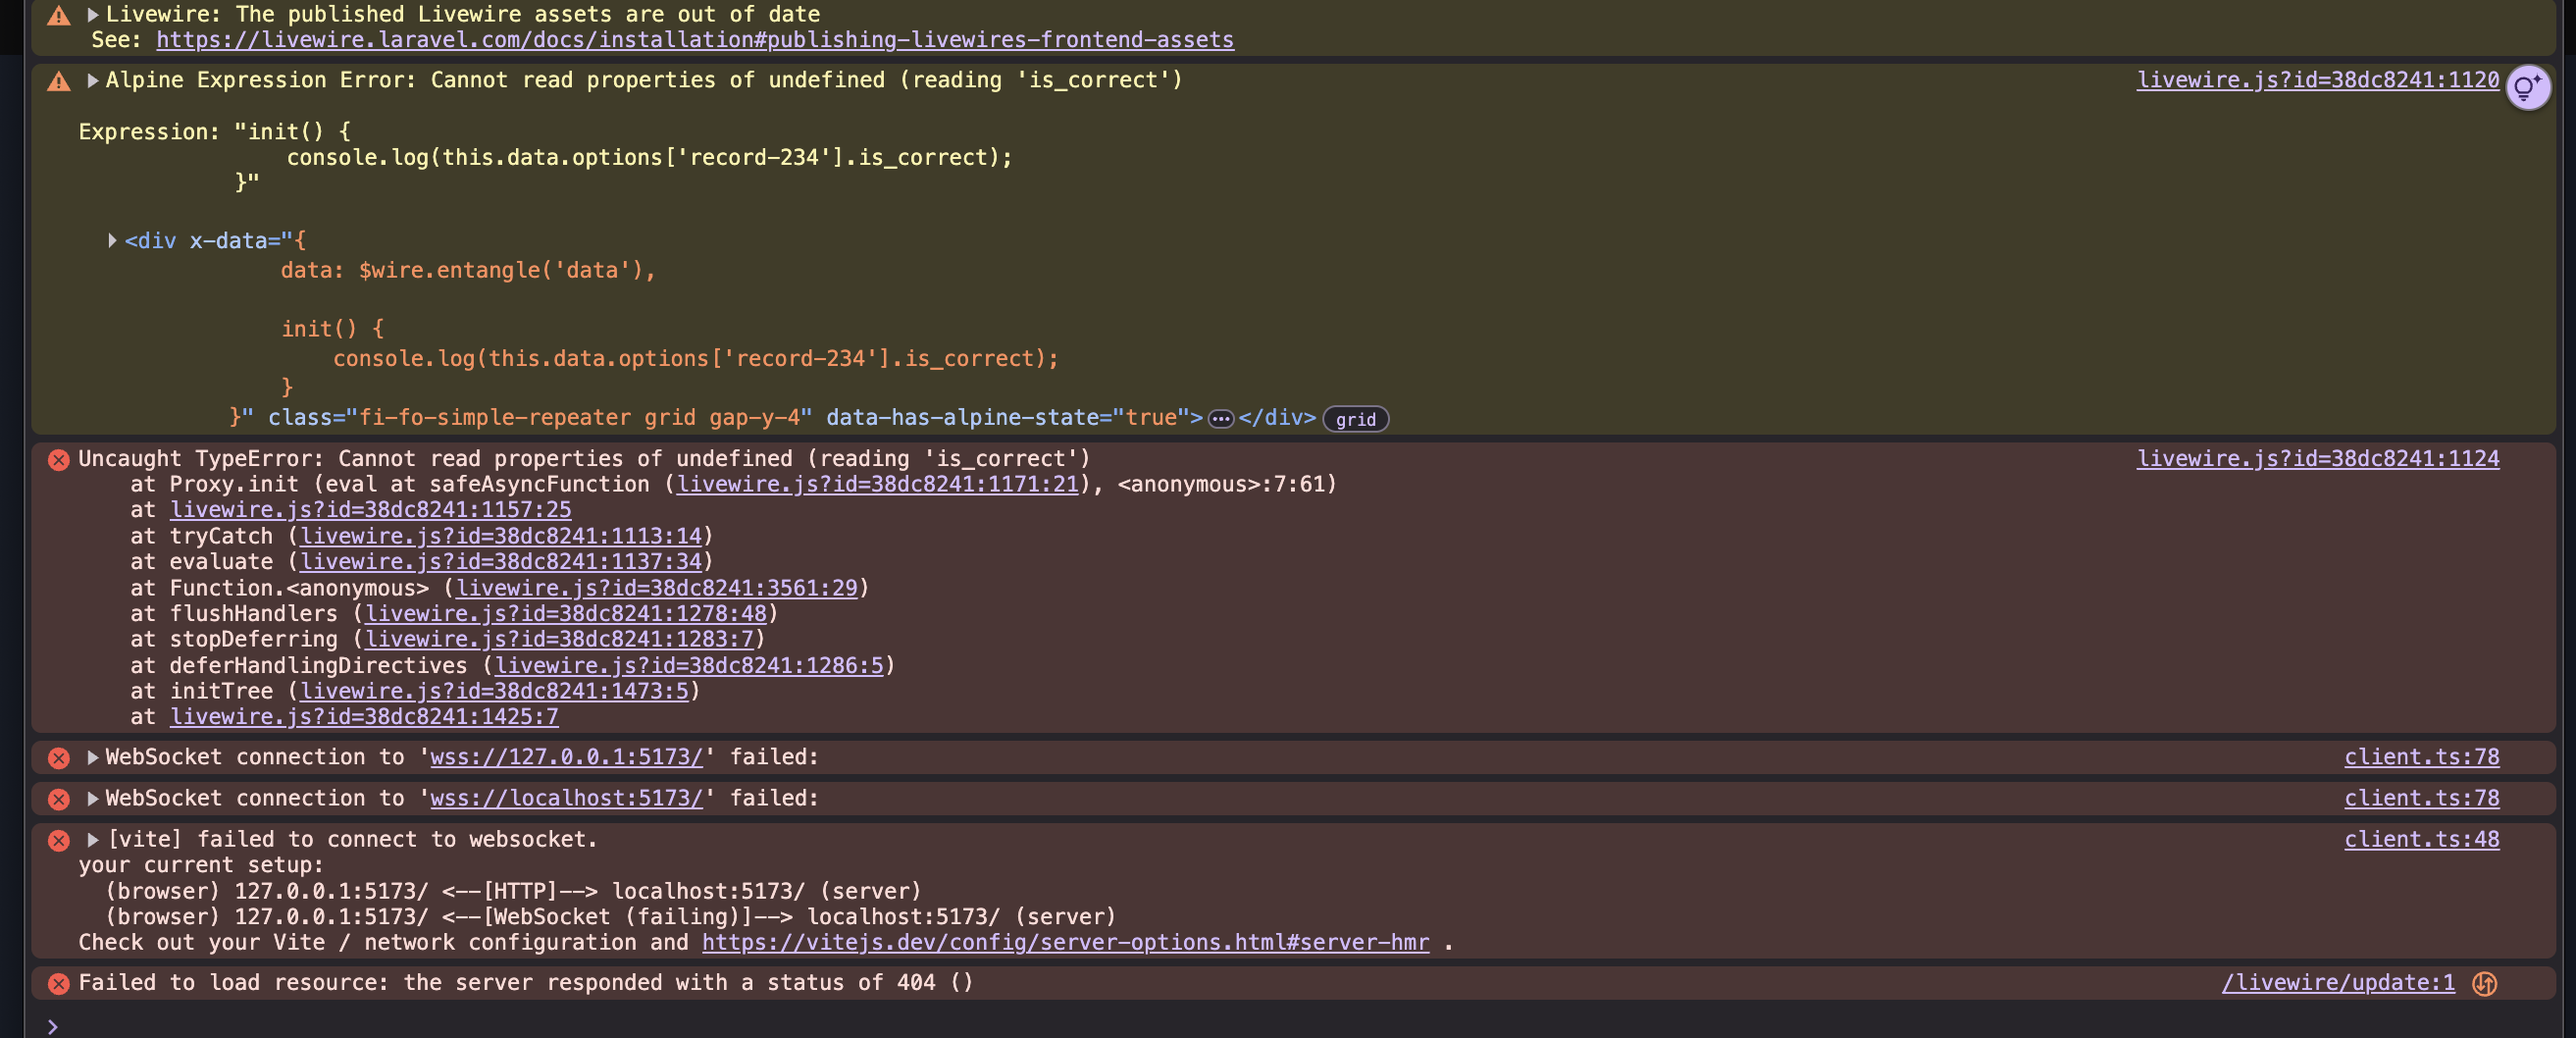
Task: Open the Livewire installation docs link
Action: pyautogui.click(x=694, y=40)
